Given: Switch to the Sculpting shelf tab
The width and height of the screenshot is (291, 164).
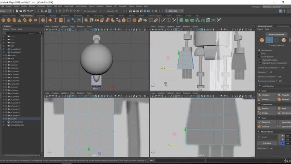Looking at the screenshot, I should 41,16.
